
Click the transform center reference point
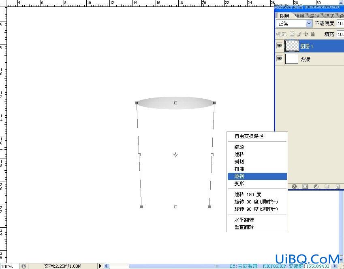click(175, 155)
